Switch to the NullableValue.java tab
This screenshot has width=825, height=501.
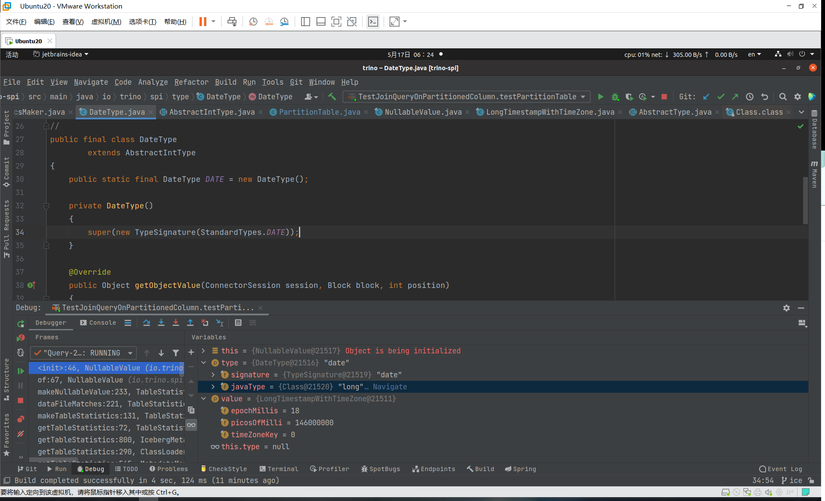click(x=423, y=112)
